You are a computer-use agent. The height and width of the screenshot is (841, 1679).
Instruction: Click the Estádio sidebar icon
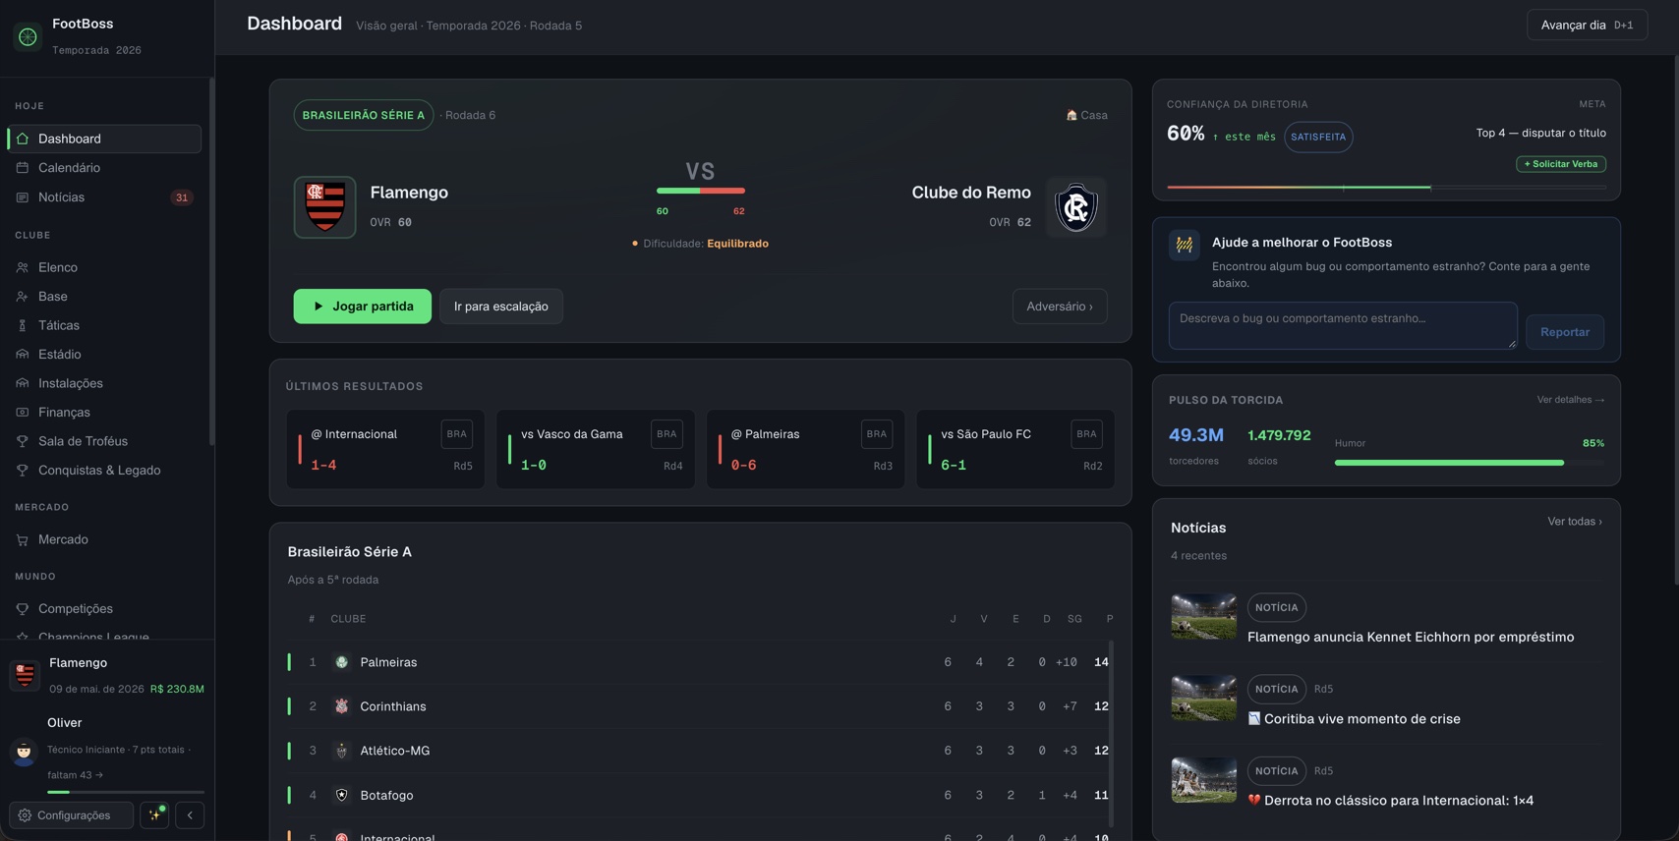point(23,355)
